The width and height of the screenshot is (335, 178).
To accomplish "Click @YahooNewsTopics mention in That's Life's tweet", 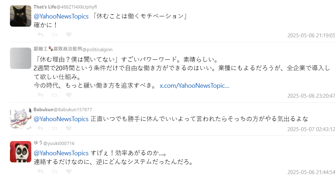I will tap(61, 16).
